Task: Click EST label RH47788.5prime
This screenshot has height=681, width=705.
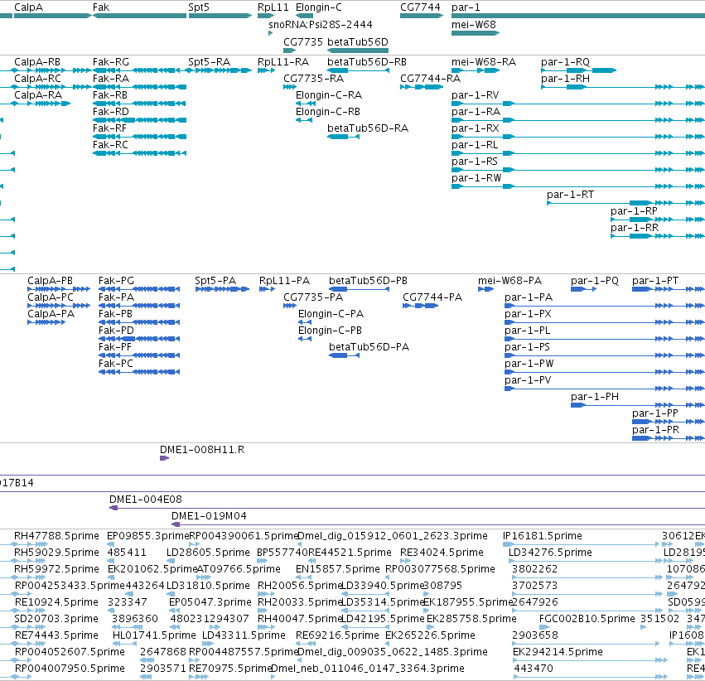Action: coord(56,536)
